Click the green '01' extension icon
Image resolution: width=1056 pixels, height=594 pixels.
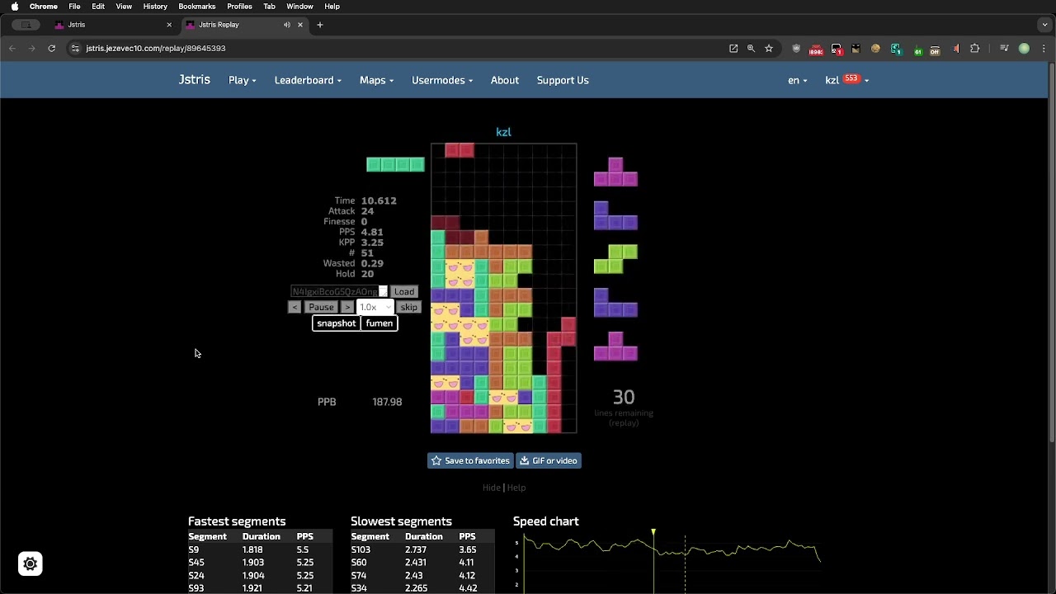pyautogui.click(x=917, y=49)
